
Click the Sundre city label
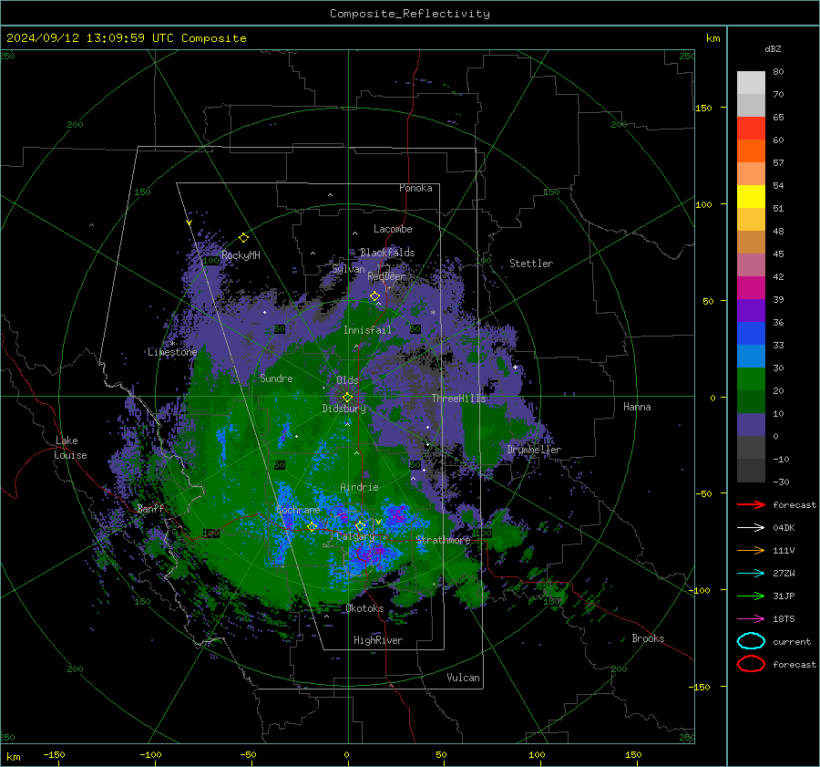(x=276, y=378)
